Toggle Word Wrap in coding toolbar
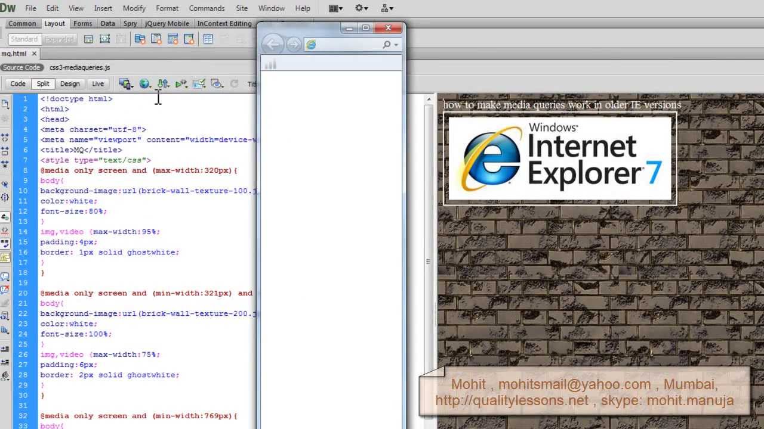This screenshot has width=764, height=429. 5,244
